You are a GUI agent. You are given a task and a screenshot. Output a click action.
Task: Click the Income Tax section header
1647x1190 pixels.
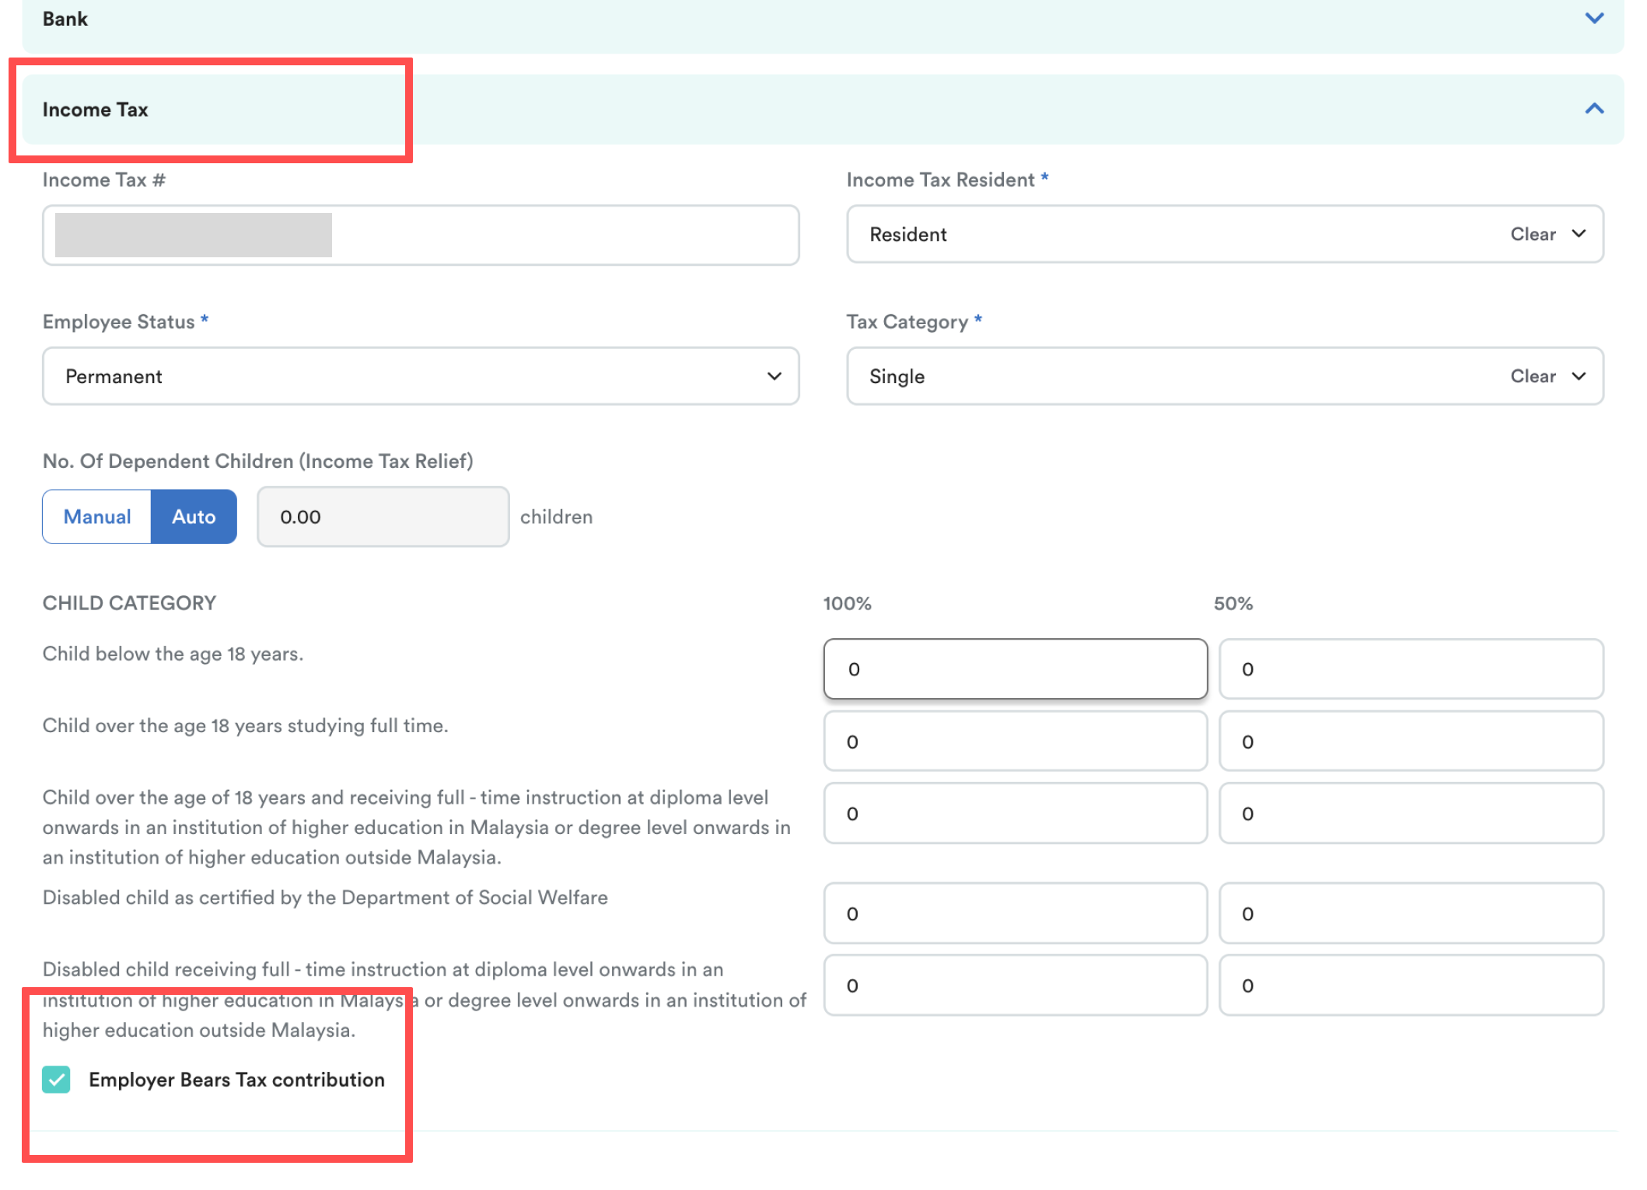tap(95, 110)
